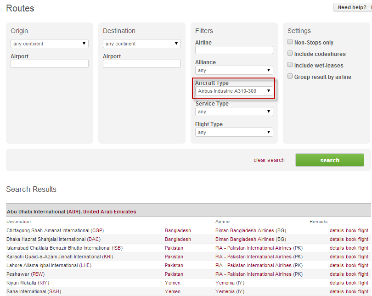
Task: Click the clear search link
Action: 269,160
